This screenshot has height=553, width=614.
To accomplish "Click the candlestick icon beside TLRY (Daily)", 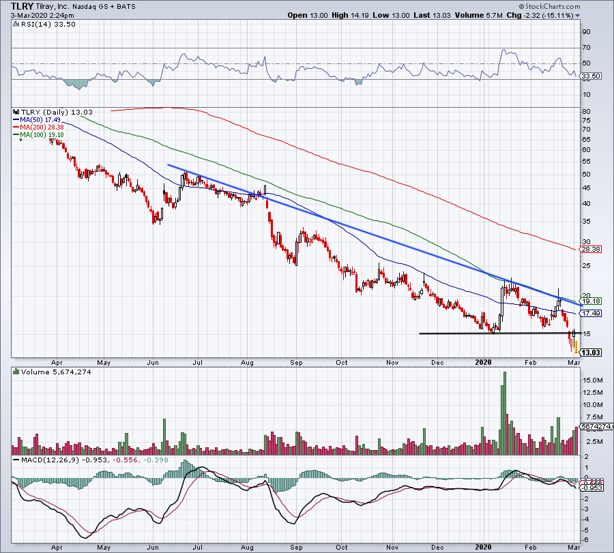I will [x=16, y=112].
